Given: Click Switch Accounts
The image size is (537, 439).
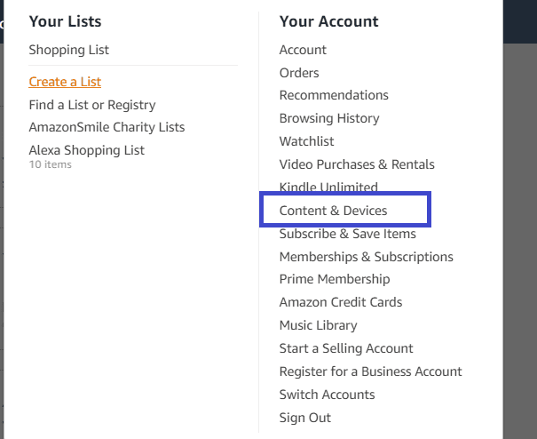Looking at the screenshot, I should (x=327, y=395).
